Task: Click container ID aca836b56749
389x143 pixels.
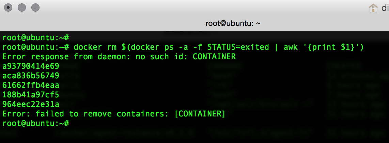Action: tap(31, 76)
